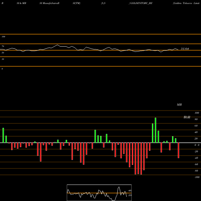Click the 30 label on the RSI scale

[x=3, y=59]
